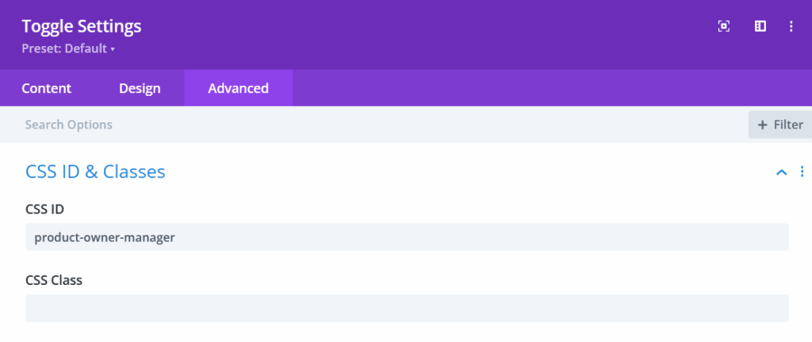Open CSS ID & Classes section options
The width and height of the screenshot is (812, 342).
tap(802, 171)
